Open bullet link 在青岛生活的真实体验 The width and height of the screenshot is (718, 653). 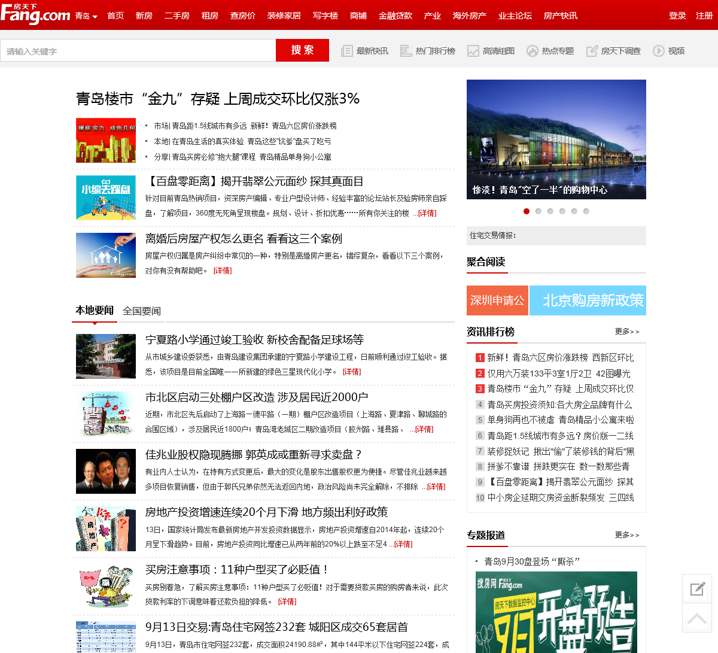(x=208, y=141)
